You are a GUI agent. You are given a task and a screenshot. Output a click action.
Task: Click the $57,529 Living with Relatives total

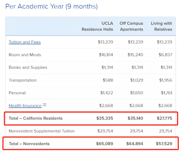coord(164,144)
